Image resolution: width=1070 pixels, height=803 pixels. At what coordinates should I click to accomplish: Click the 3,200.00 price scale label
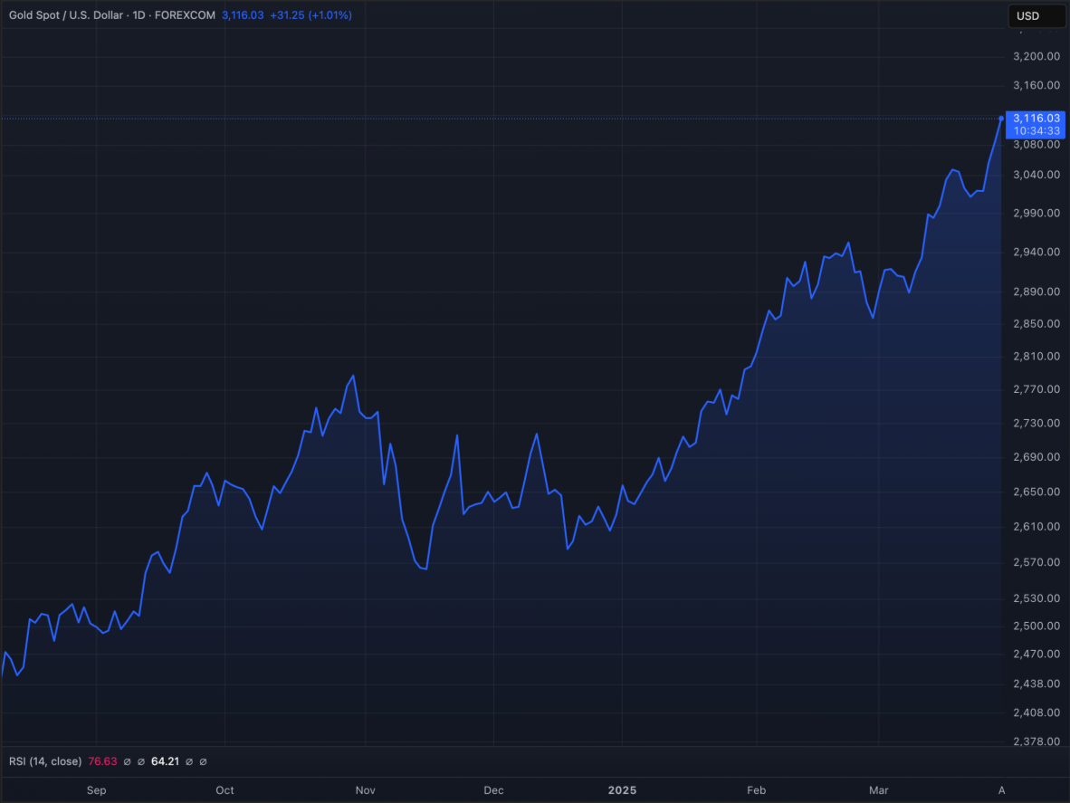[1036, 56]
